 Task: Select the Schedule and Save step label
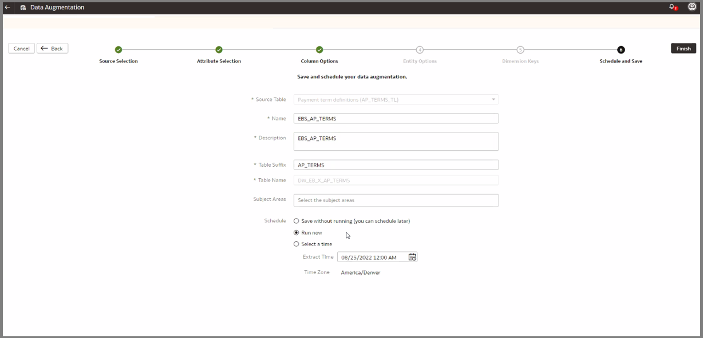(621, 61)
